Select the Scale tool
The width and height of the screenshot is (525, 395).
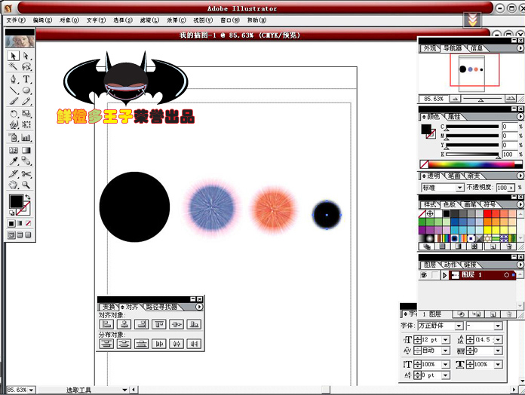coord(26,114)
